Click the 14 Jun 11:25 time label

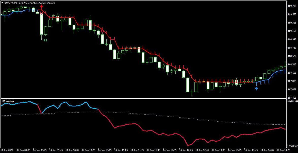tap(138, 150)
